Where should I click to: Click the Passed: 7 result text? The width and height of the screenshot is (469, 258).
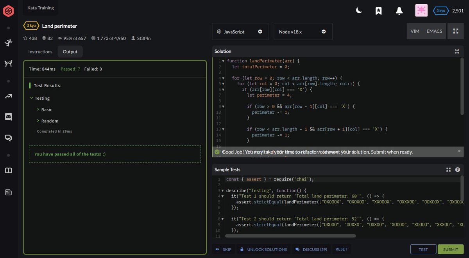tap(70, 69)
